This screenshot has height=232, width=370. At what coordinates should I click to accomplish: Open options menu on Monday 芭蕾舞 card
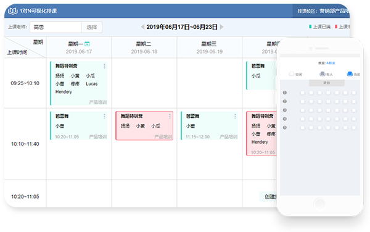point(104,116)
